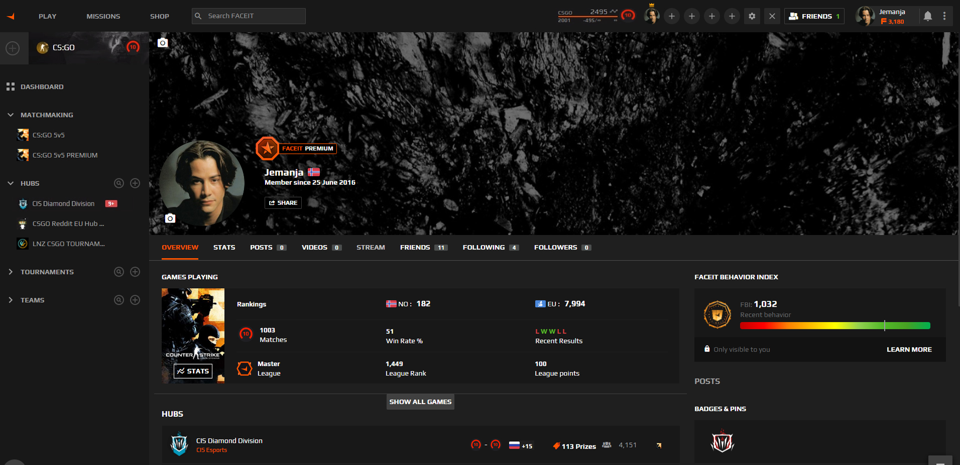This screenshot has width=960, height=465.
Task: Search tournaments magnifier icon
Action: 119,272
